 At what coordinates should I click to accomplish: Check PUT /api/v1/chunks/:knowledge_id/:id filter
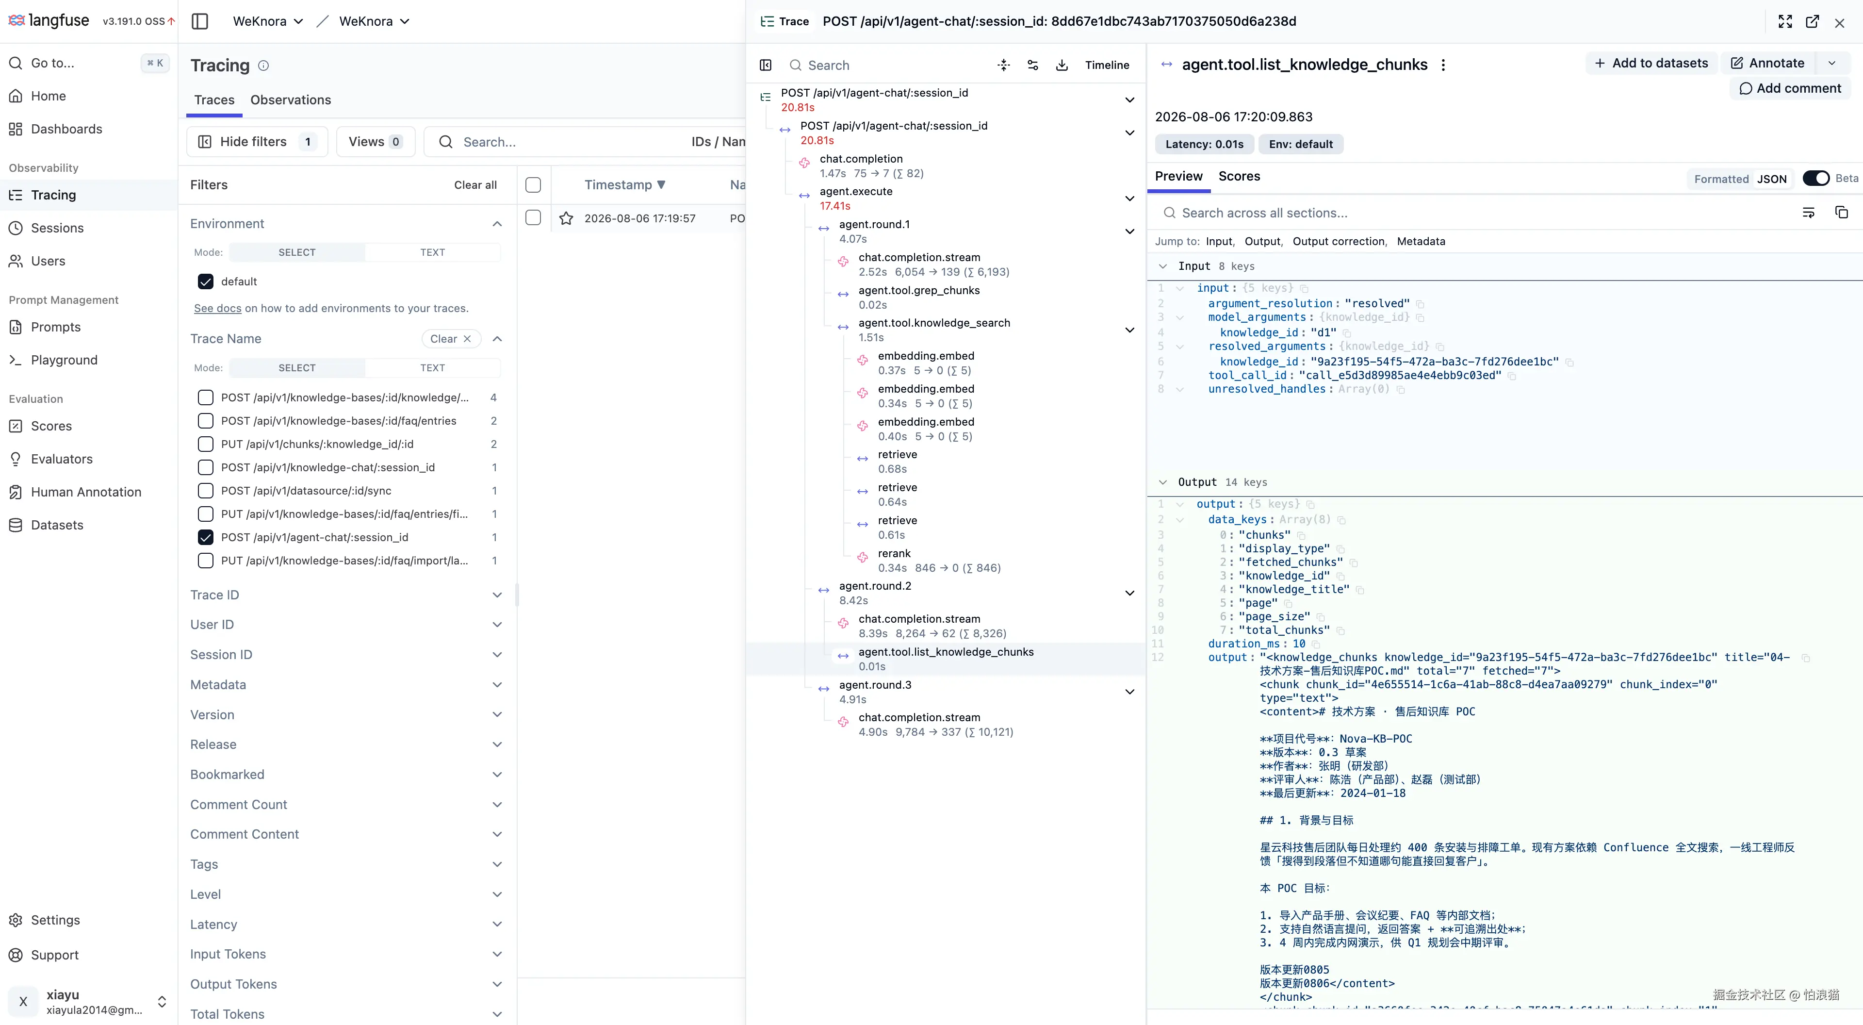(205, 444)
